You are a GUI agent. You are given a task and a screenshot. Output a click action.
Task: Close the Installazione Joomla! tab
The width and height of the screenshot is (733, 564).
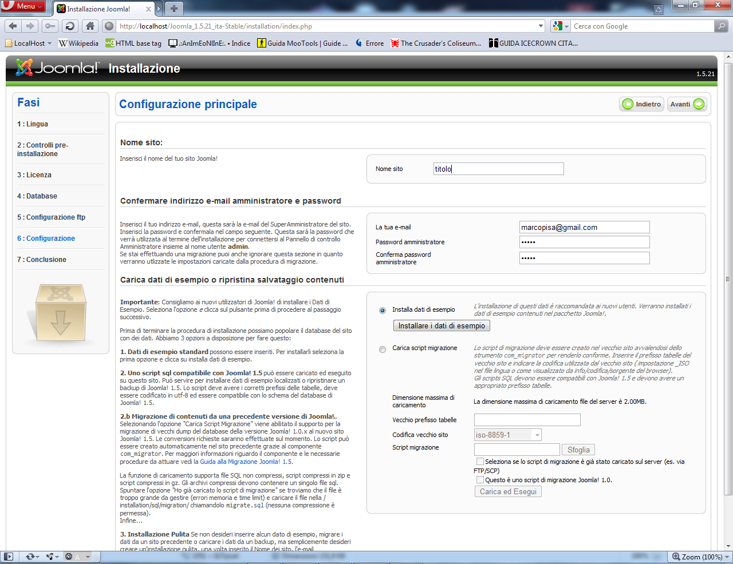148,9
